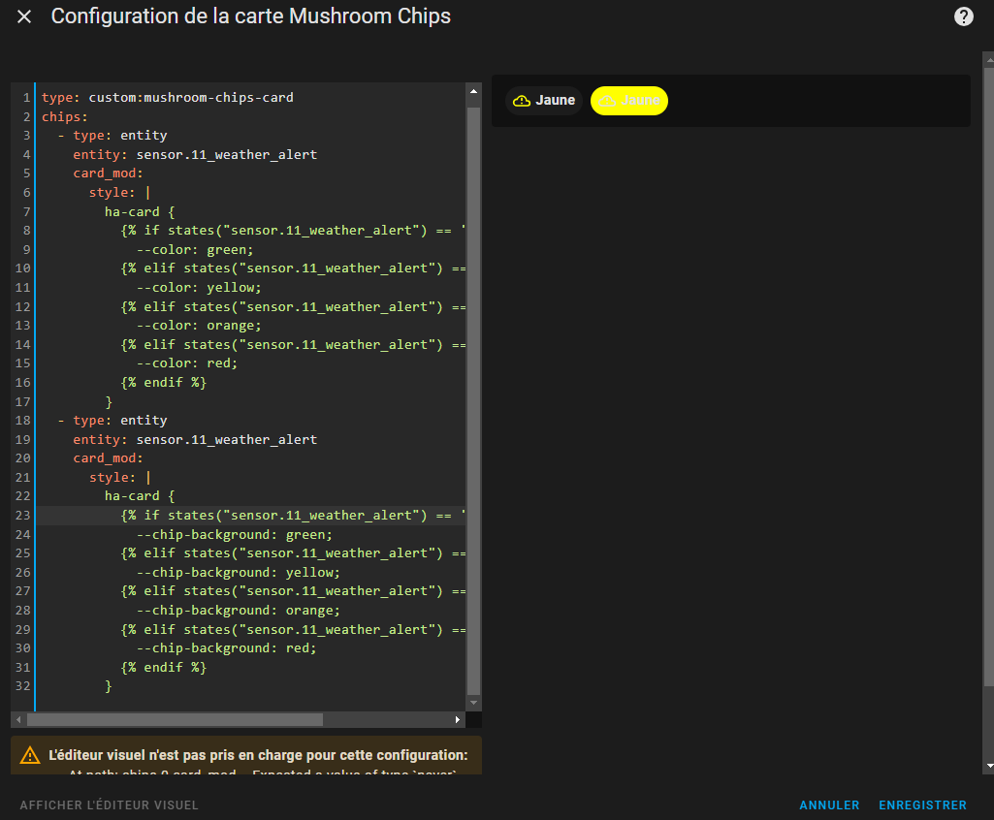Click '- type: entity' on line 18
The width and height of the screenshot is (994, 820).
pyautogui.click(x=112, y=420)
